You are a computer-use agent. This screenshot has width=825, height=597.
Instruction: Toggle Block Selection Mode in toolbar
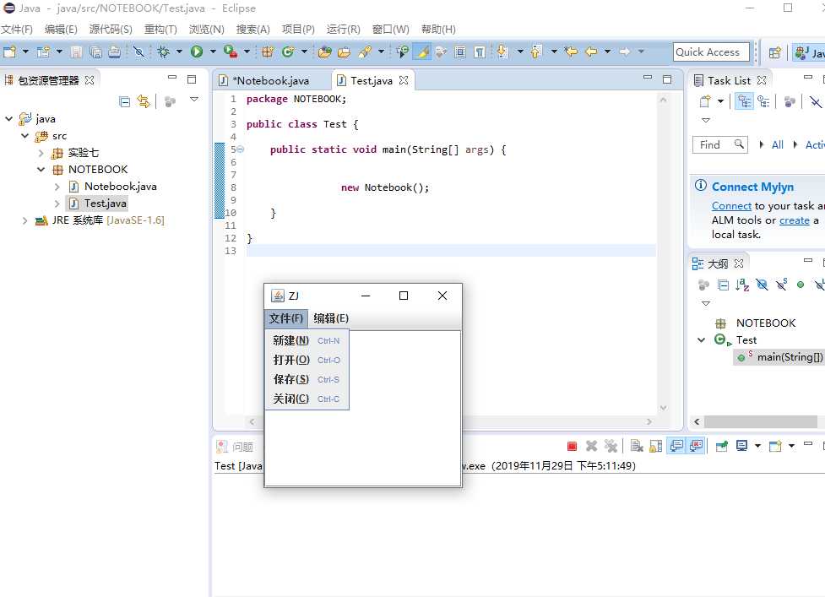click(460, 52)
